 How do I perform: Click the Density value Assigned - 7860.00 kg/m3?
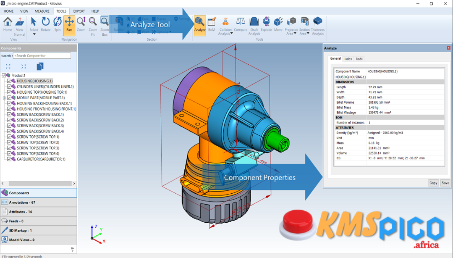point(385,133)
